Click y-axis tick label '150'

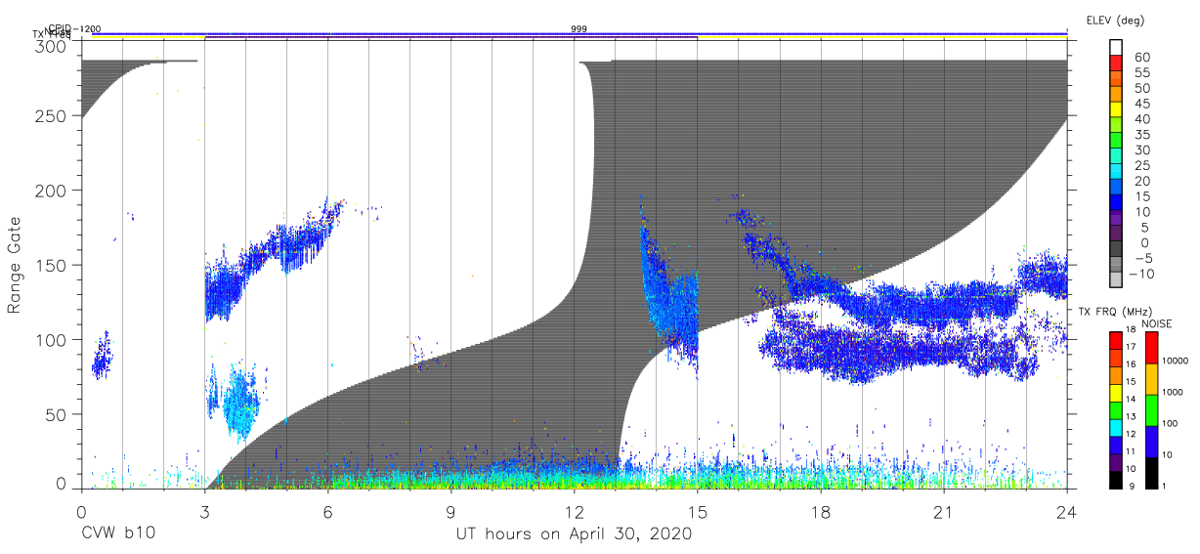pyautogui.click(x=52, y=265)
